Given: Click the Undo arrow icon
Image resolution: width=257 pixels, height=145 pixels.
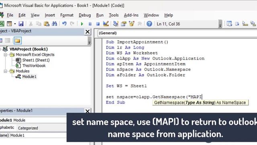Looking at the screenshot, I should [x=64, y=24].
